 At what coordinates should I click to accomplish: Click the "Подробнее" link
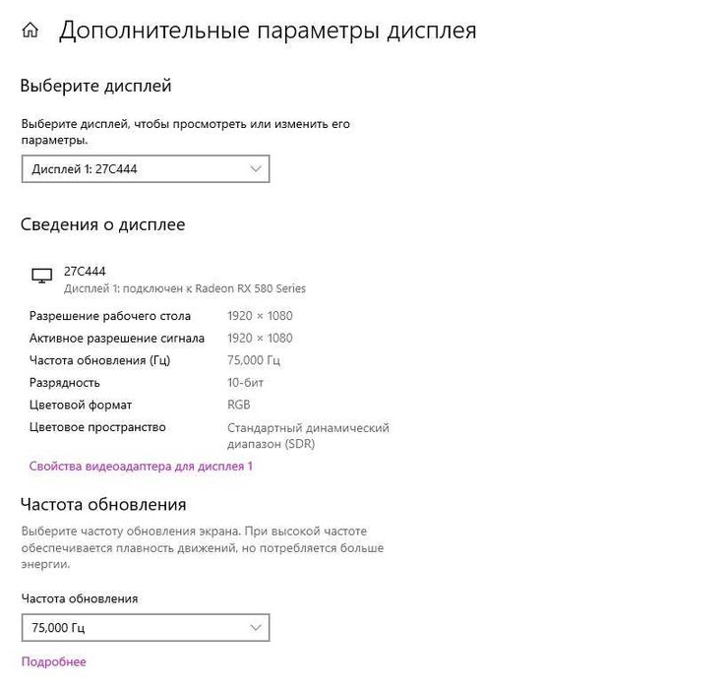[x=53, y=661]
